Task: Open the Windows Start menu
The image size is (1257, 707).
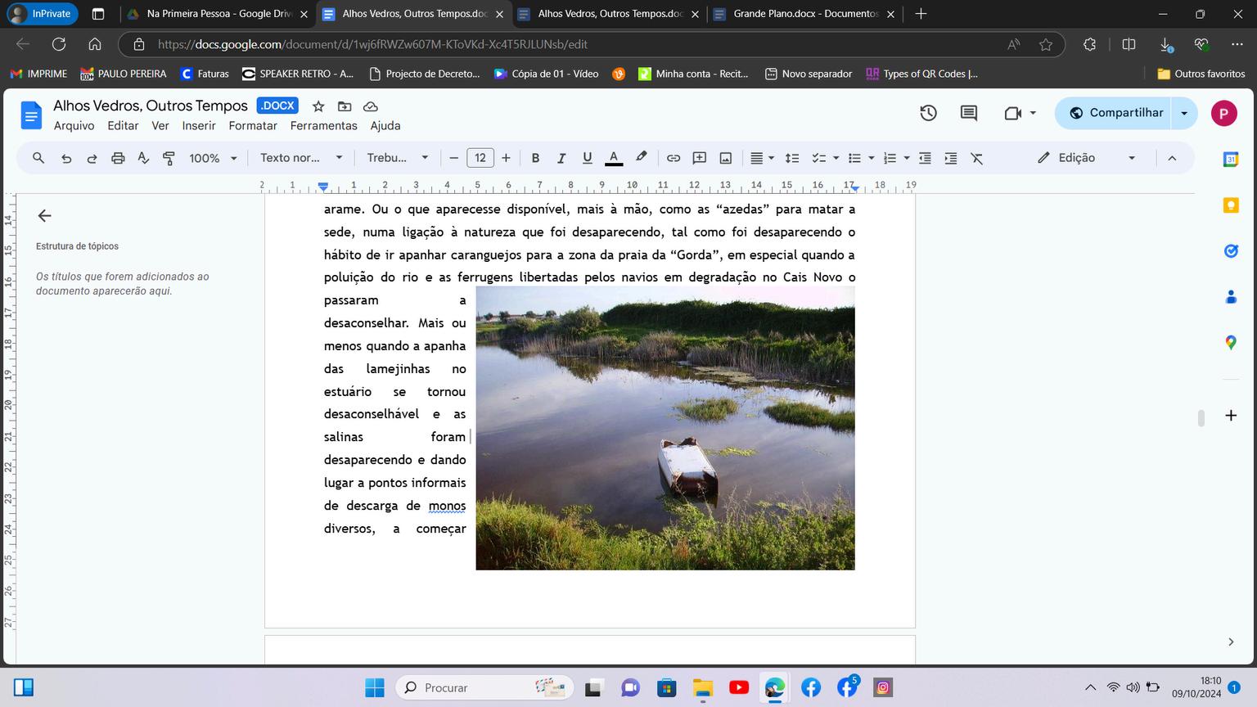Action: (x=374, y=687)
